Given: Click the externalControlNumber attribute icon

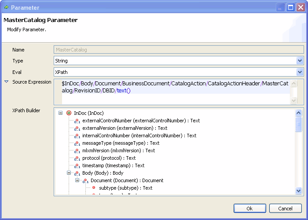Looking at the screenshot, I should [x=77, y=121].
